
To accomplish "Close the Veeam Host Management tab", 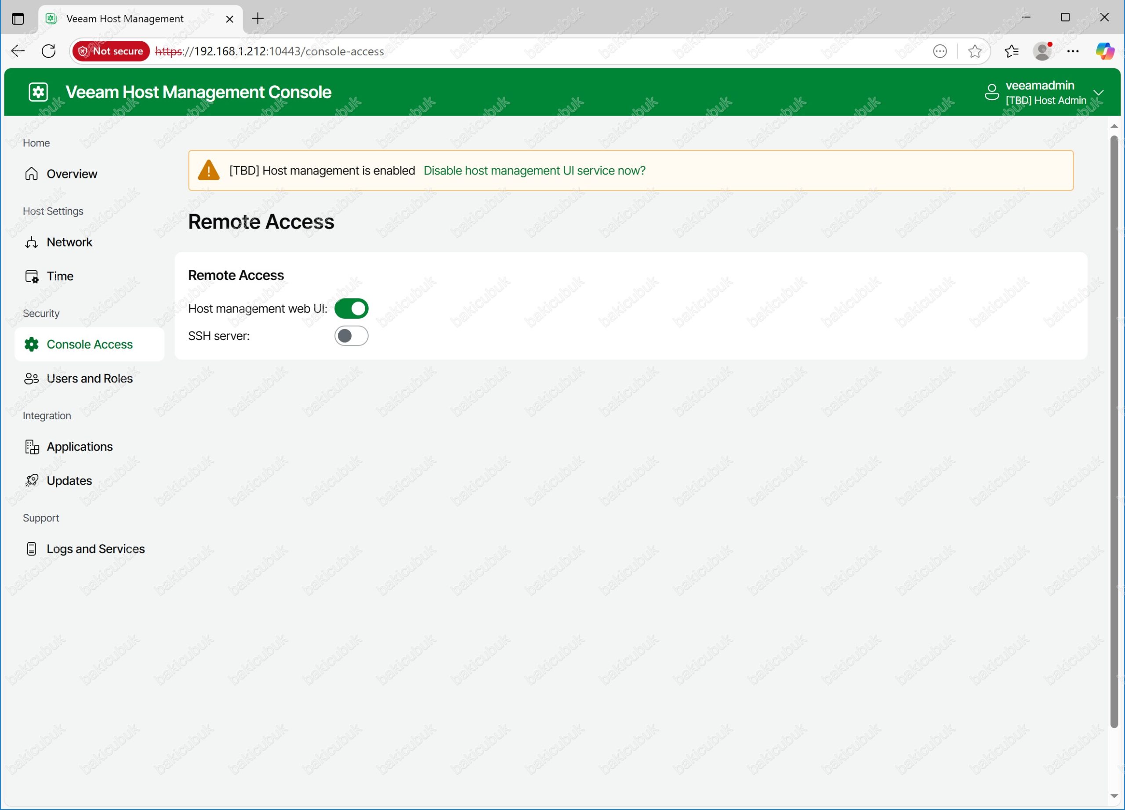I will point(229,19).
